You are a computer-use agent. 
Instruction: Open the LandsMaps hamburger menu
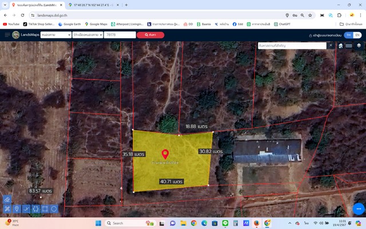[7, 35]
